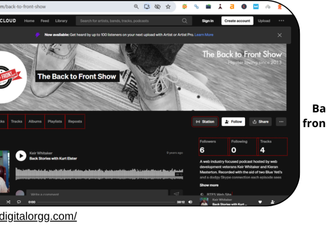Open the orange letter 'a' extension
326x227 pixels.
coord(232,7)
